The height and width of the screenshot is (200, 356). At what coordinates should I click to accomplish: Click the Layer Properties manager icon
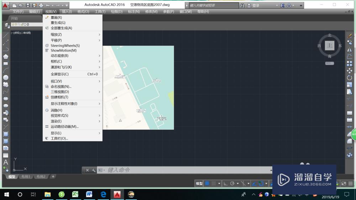(7, 25)
